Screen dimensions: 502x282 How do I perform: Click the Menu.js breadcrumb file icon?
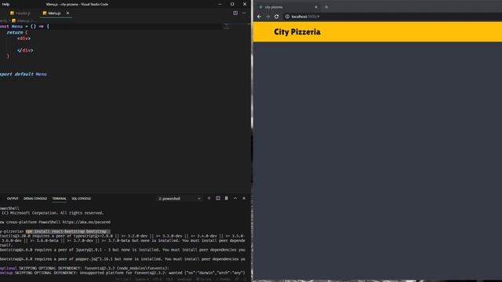tap(14, 21)
